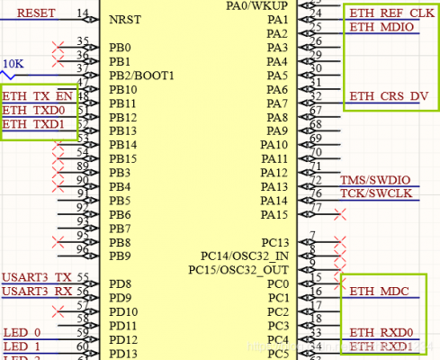Select the PD9 pin name
The width and height of the screenshot is (440, 360).
[x=120, y=298]
